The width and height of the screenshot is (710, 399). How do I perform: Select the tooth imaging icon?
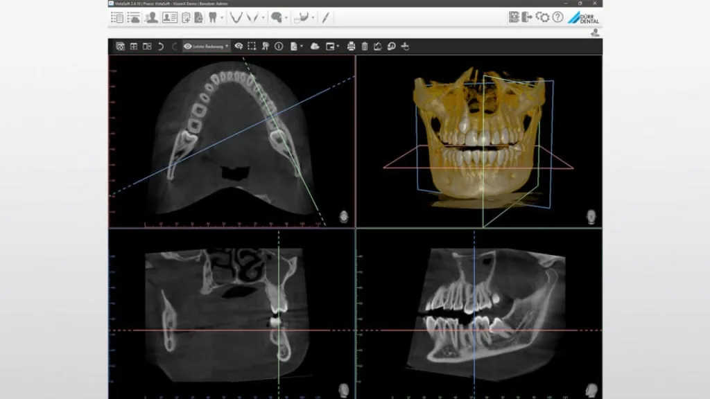click(213, 17)
